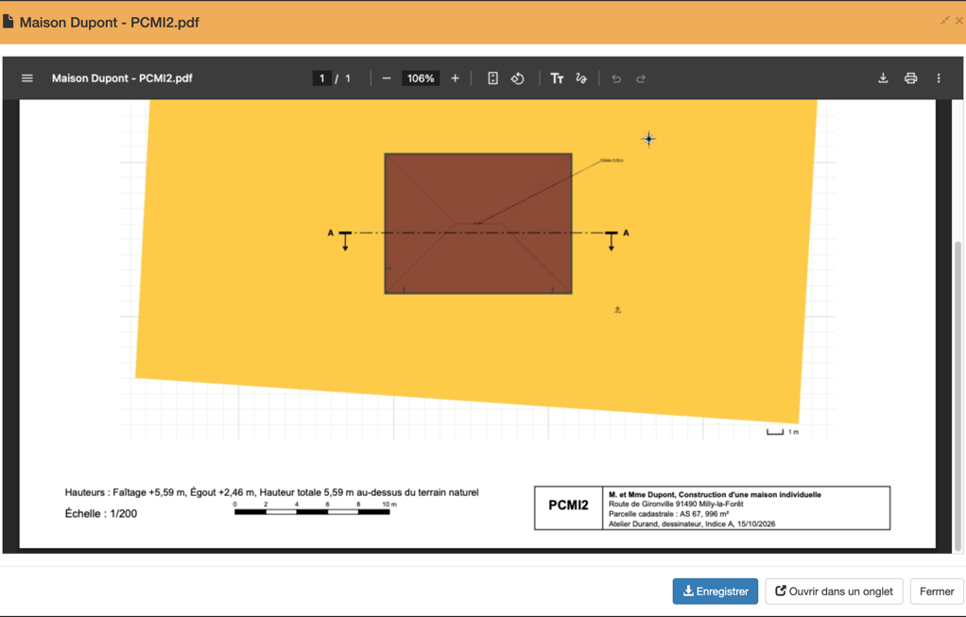Viewport: 966px width, 617px height.
Task: Select the draw annotation tool
Action: point(581,78)
